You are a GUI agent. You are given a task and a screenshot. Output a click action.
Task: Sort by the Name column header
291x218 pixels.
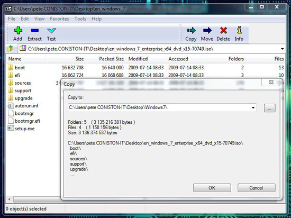click(x=26, y=59)
